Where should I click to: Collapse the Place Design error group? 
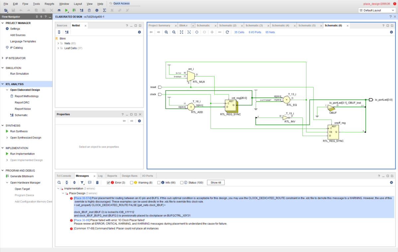tap(63, 193)
